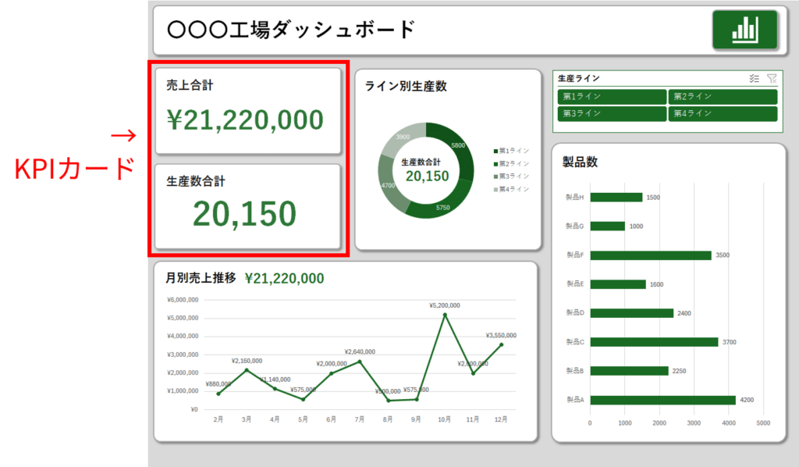This screenshot has width=799, height=467.
Task: Click the ¥6,000,000 y-axis label
Action: 183,300
